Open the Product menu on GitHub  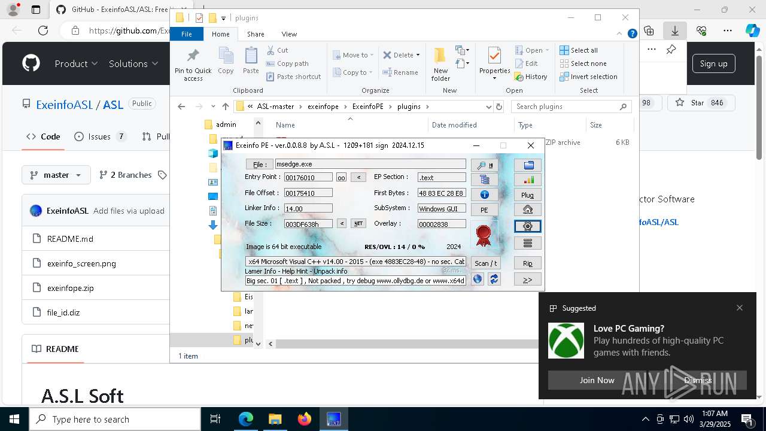click(76, 63)
